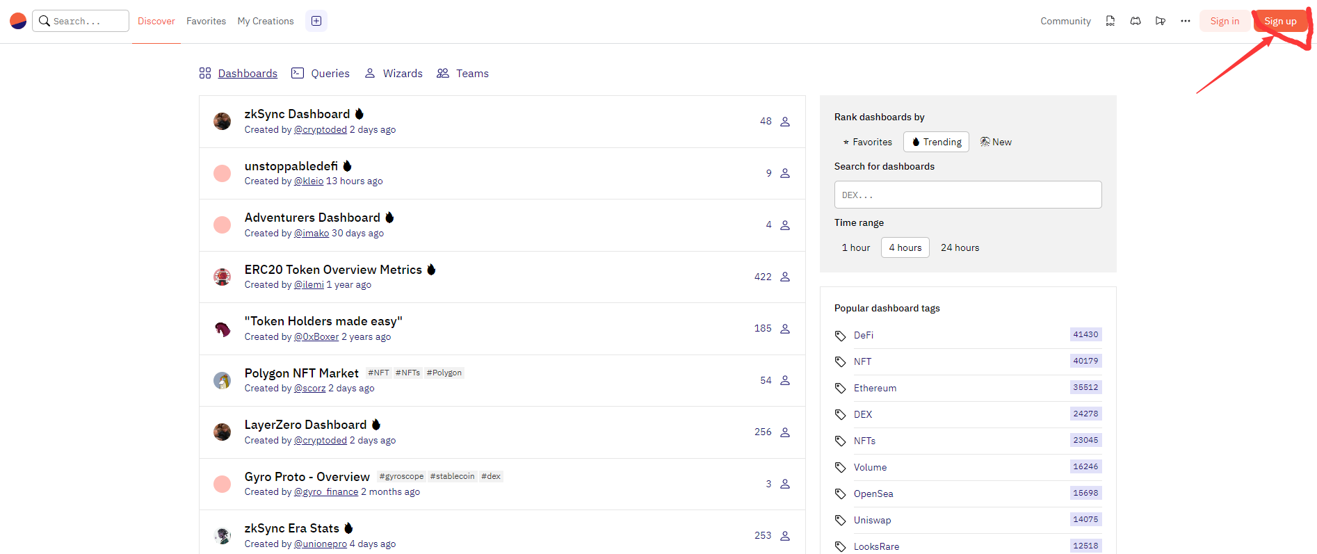Click the Token Holders made easy avatar
Screen dimensions: 1317x554
pyautogui.click(x=222, y=329)
